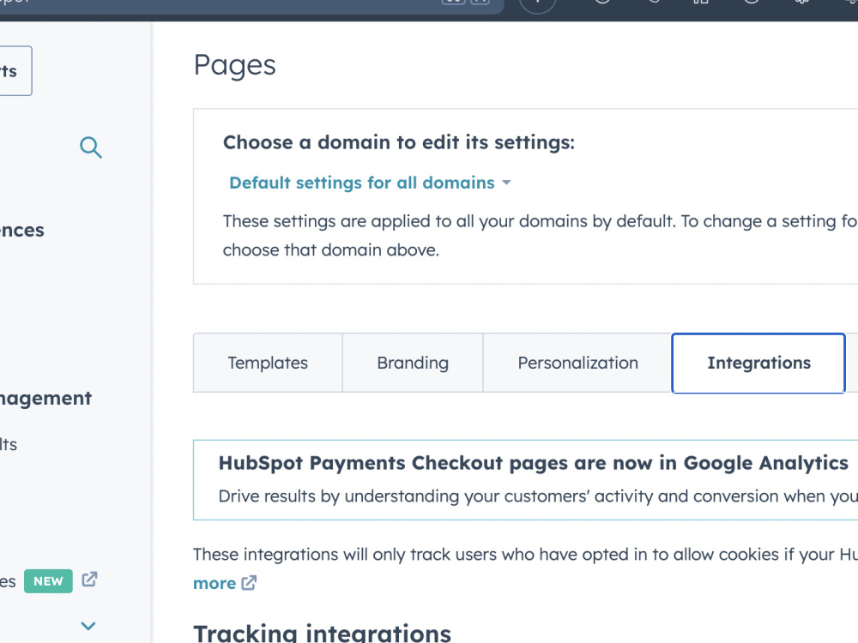The image size is (858, 643).
Task: Click the HubSpot Payments Checkout banner heading
Action: point(533,463)
